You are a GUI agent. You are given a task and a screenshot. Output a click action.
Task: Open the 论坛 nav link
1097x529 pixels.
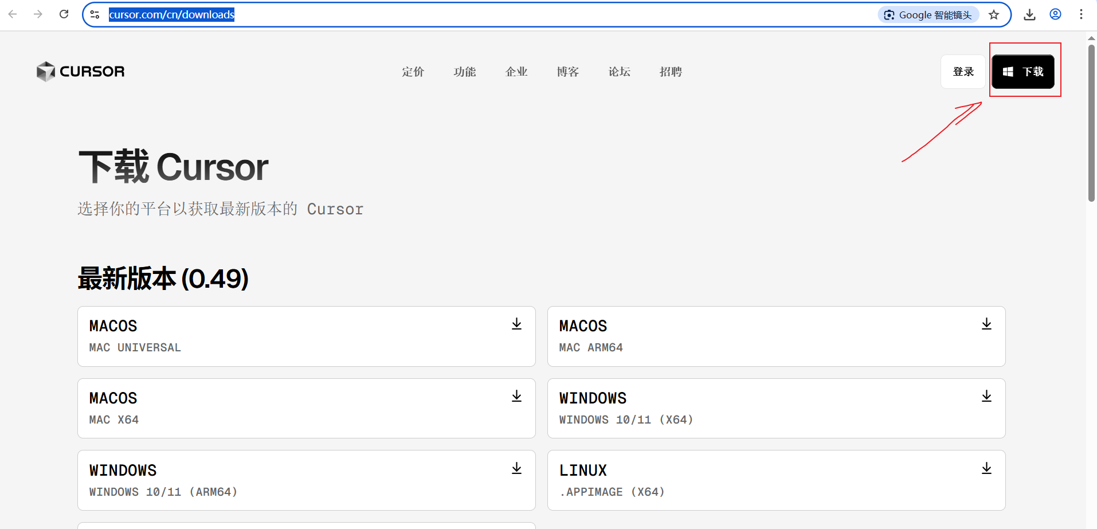coord(620,72)
